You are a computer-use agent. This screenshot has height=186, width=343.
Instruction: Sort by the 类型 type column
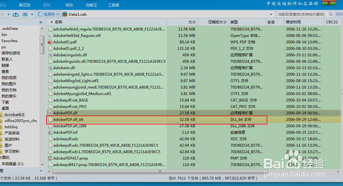234,22
